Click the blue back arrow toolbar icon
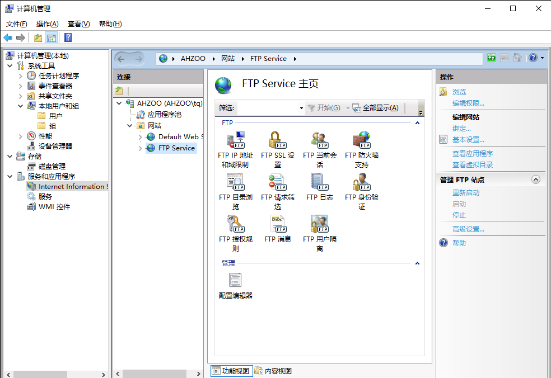 click(x=8, y=37)
